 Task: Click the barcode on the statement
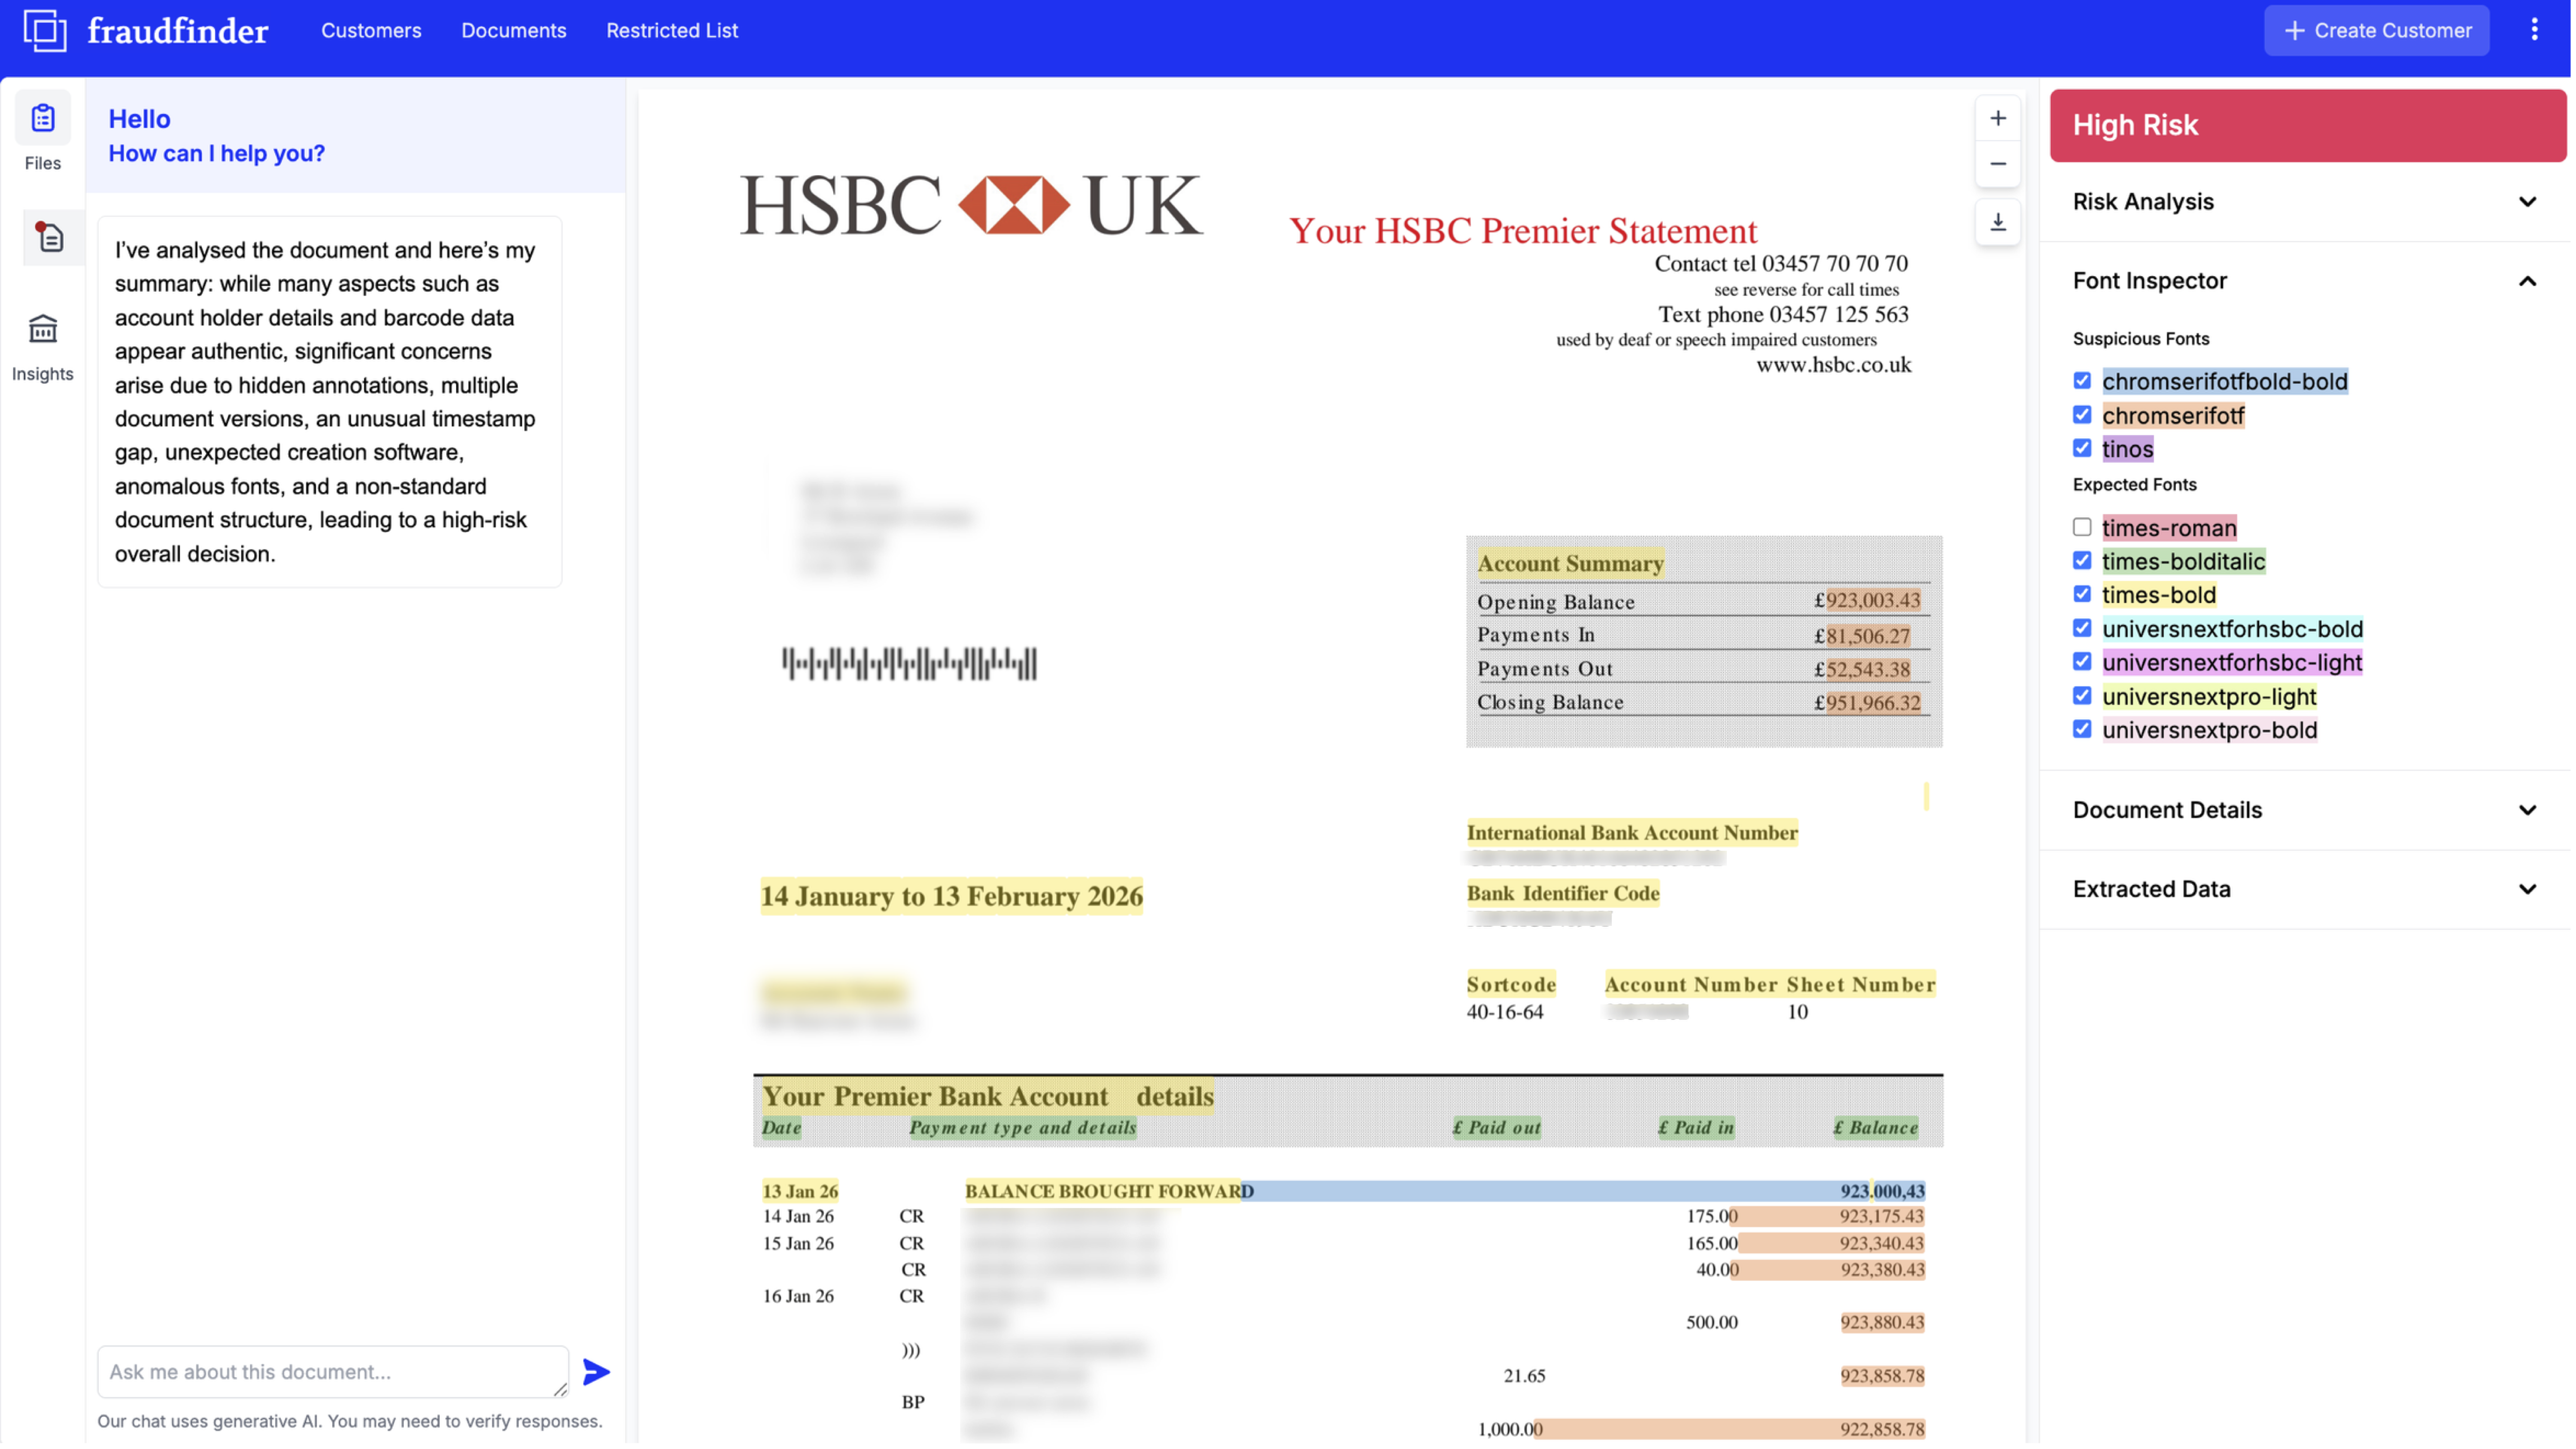point(909,663)
